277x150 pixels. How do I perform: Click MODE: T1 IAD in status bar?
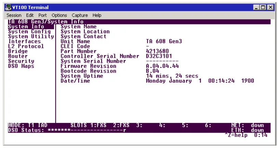click(x=28, y=125)
